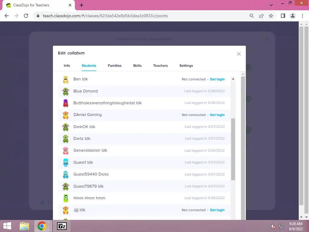Click the Chrome taskbar icon

(x=42, y=226)
